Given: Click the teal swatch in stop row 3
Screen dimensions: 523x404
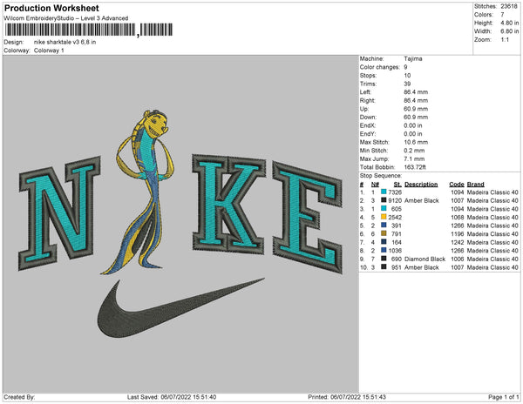Looking at the screenshot, I should pos(384,208).
